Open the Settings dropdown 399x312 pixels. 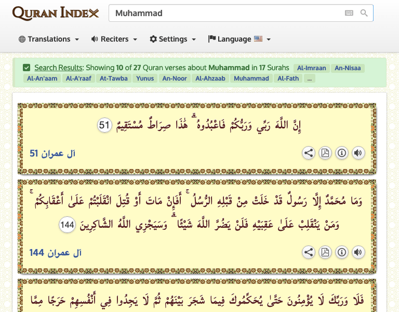(x=172, y=39)
